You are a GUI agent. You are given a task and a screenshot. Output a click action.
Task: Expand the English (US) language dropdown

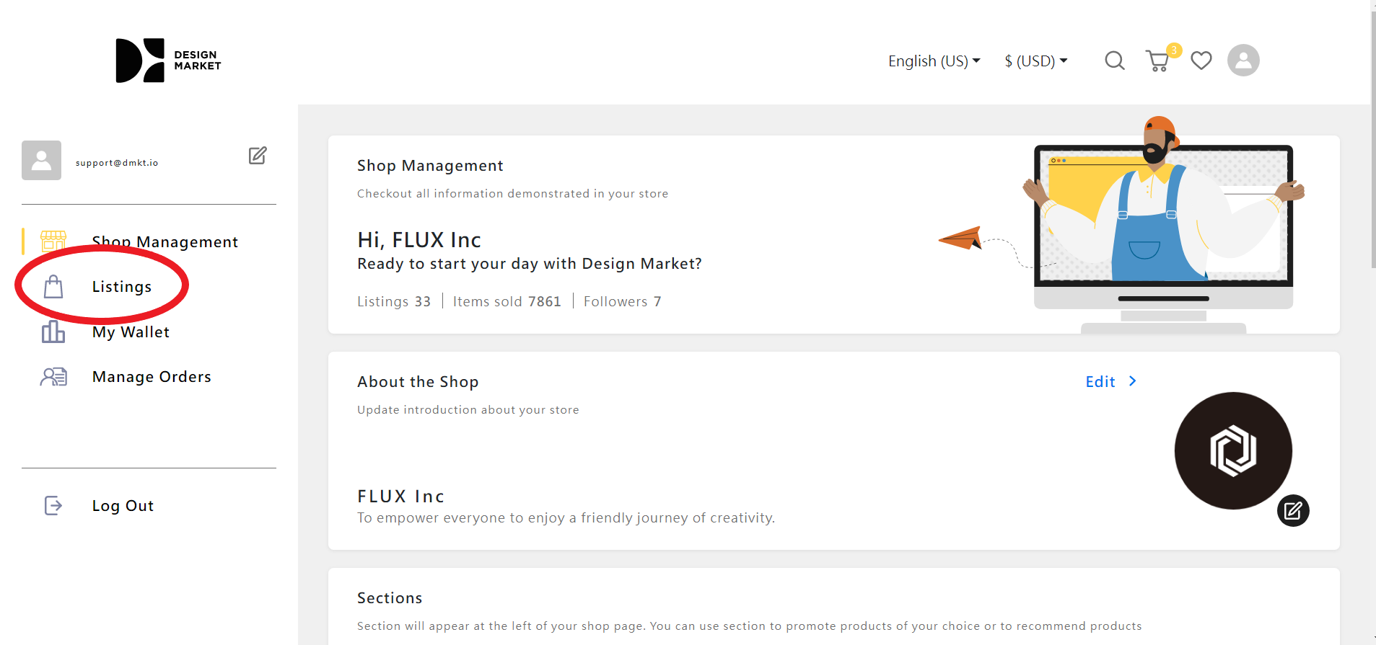(934, 61)
